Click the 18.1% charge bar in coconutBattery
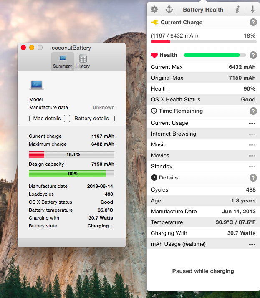Image resolution: width=260 pixels, height=298 pixels. (x=71, y=154)
